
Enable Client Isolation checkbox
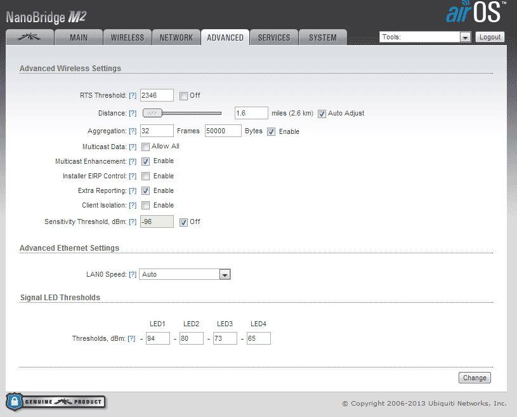[x=145, y=205]
